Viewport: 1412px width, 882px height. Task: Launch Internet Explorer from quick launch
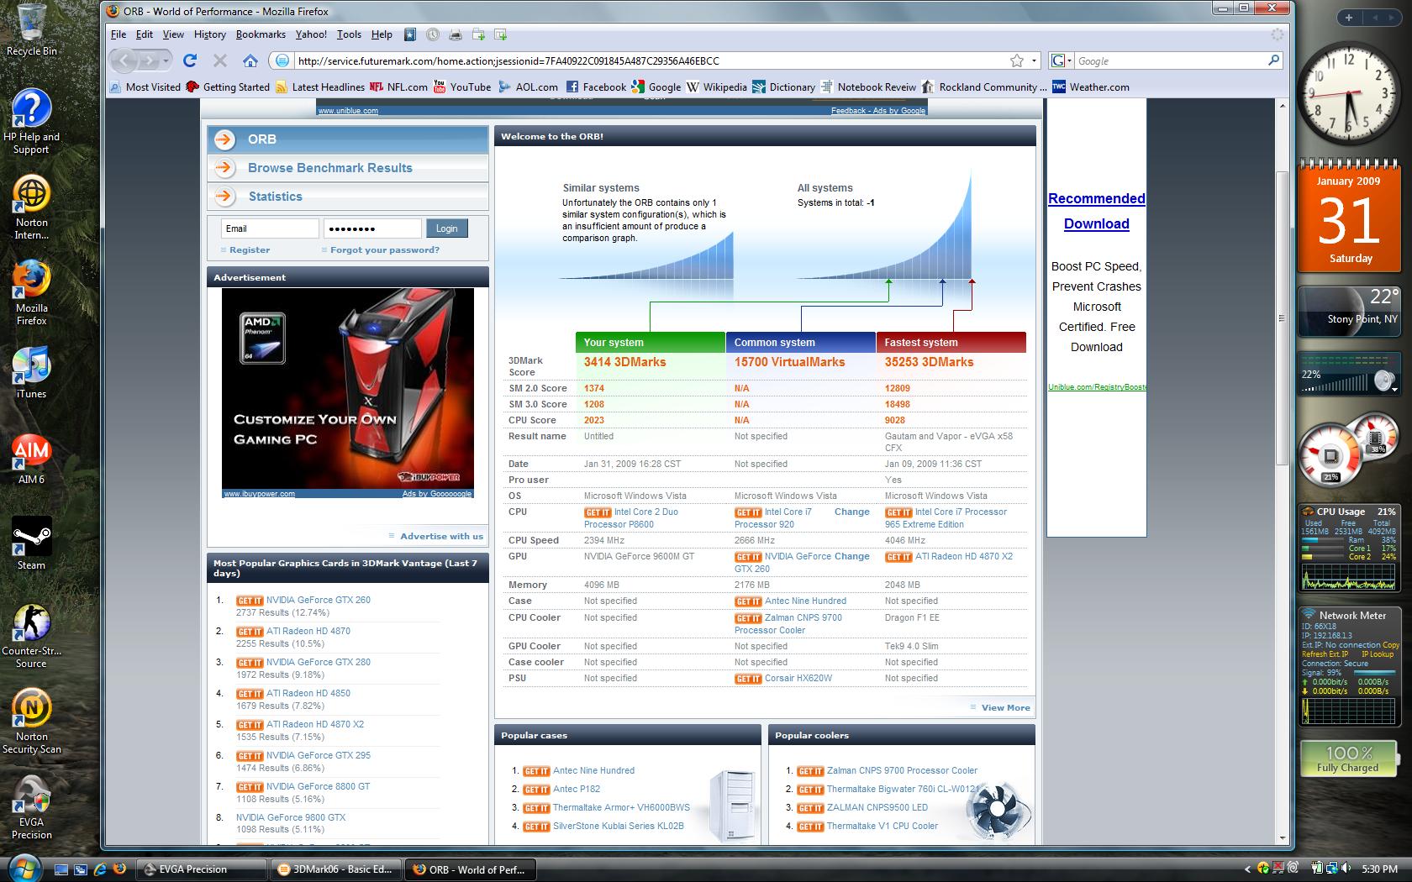(x=100, y=869)
